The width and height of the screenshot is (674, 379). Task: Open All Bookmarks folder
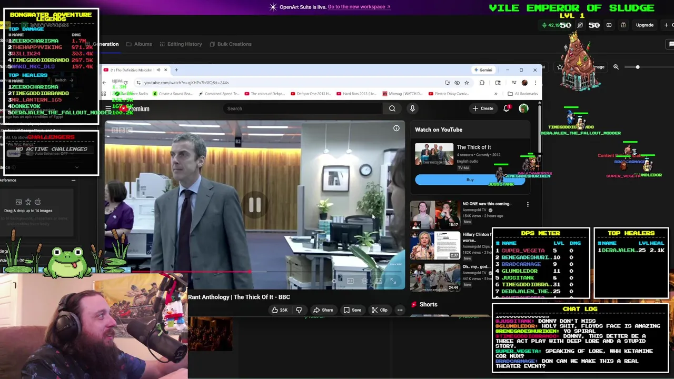coord(523,94)
